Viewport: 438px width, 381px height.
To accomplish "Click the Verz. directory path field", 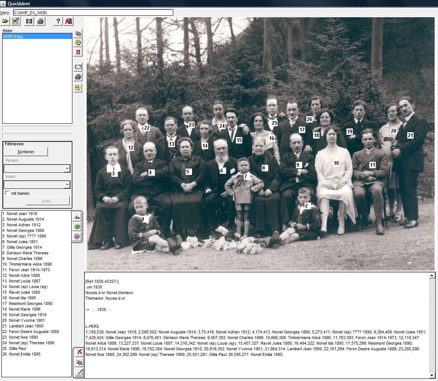I will point(93,13).
